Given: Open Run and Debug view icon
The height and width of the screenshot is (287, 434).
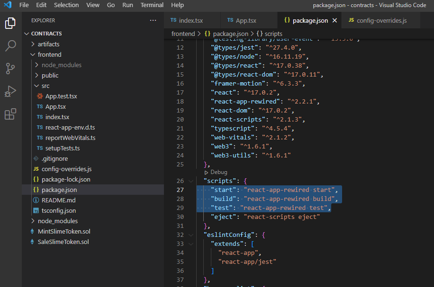Looking at the screenshot, I should click(x=10, y=91).
